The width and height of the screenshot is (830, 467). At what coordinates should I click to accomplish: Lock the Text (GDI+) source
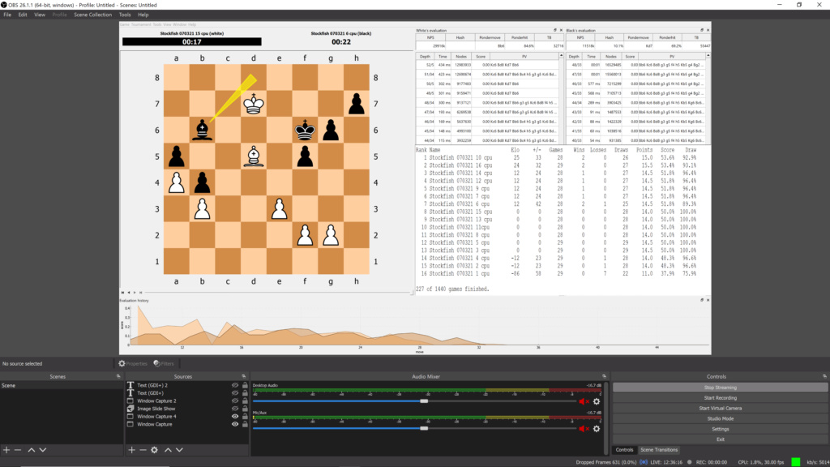point(245,393)
